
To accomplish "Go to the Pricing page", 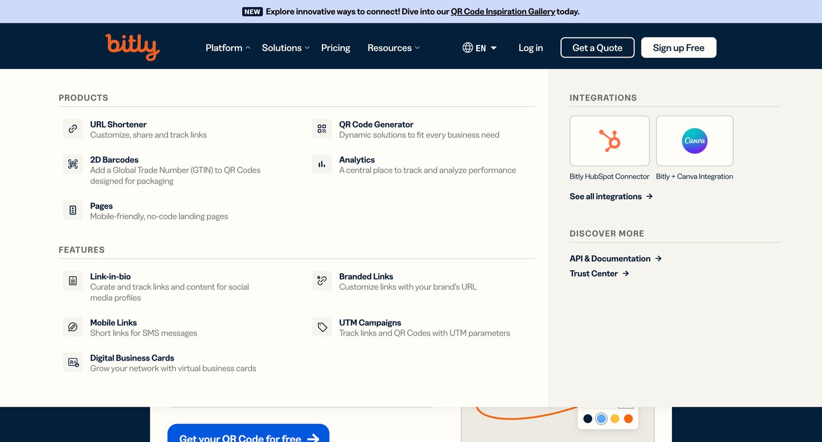I will (x=335, y=48).
